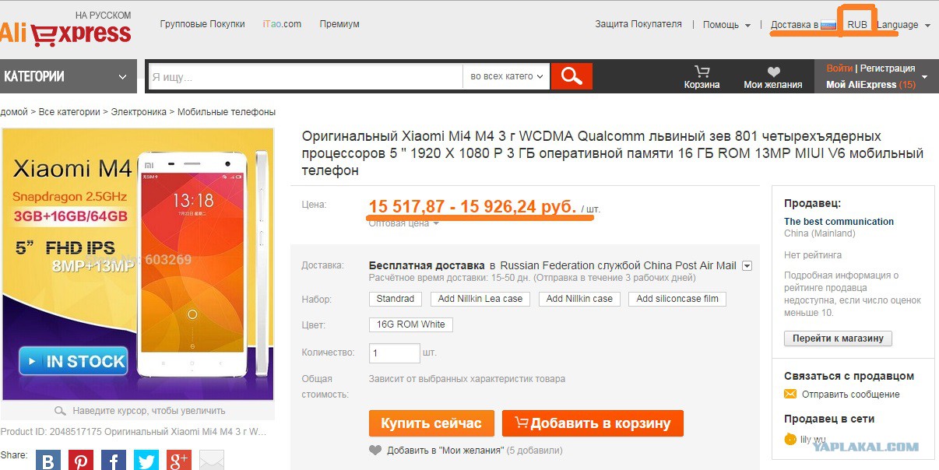Expand the КАТЕГОРИИ menu
The height and width of the screenshot is (470, 939).
(69, 76)
